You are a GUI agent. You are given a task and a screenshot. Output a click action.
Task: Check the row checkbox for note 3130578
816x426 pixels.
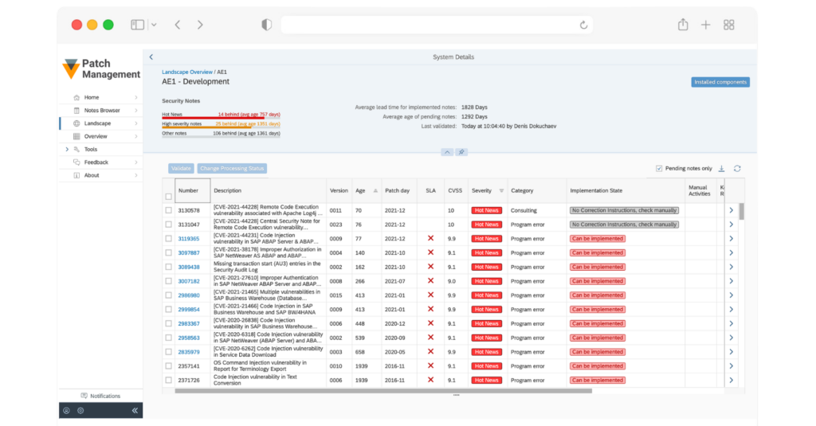coord(169,210)
